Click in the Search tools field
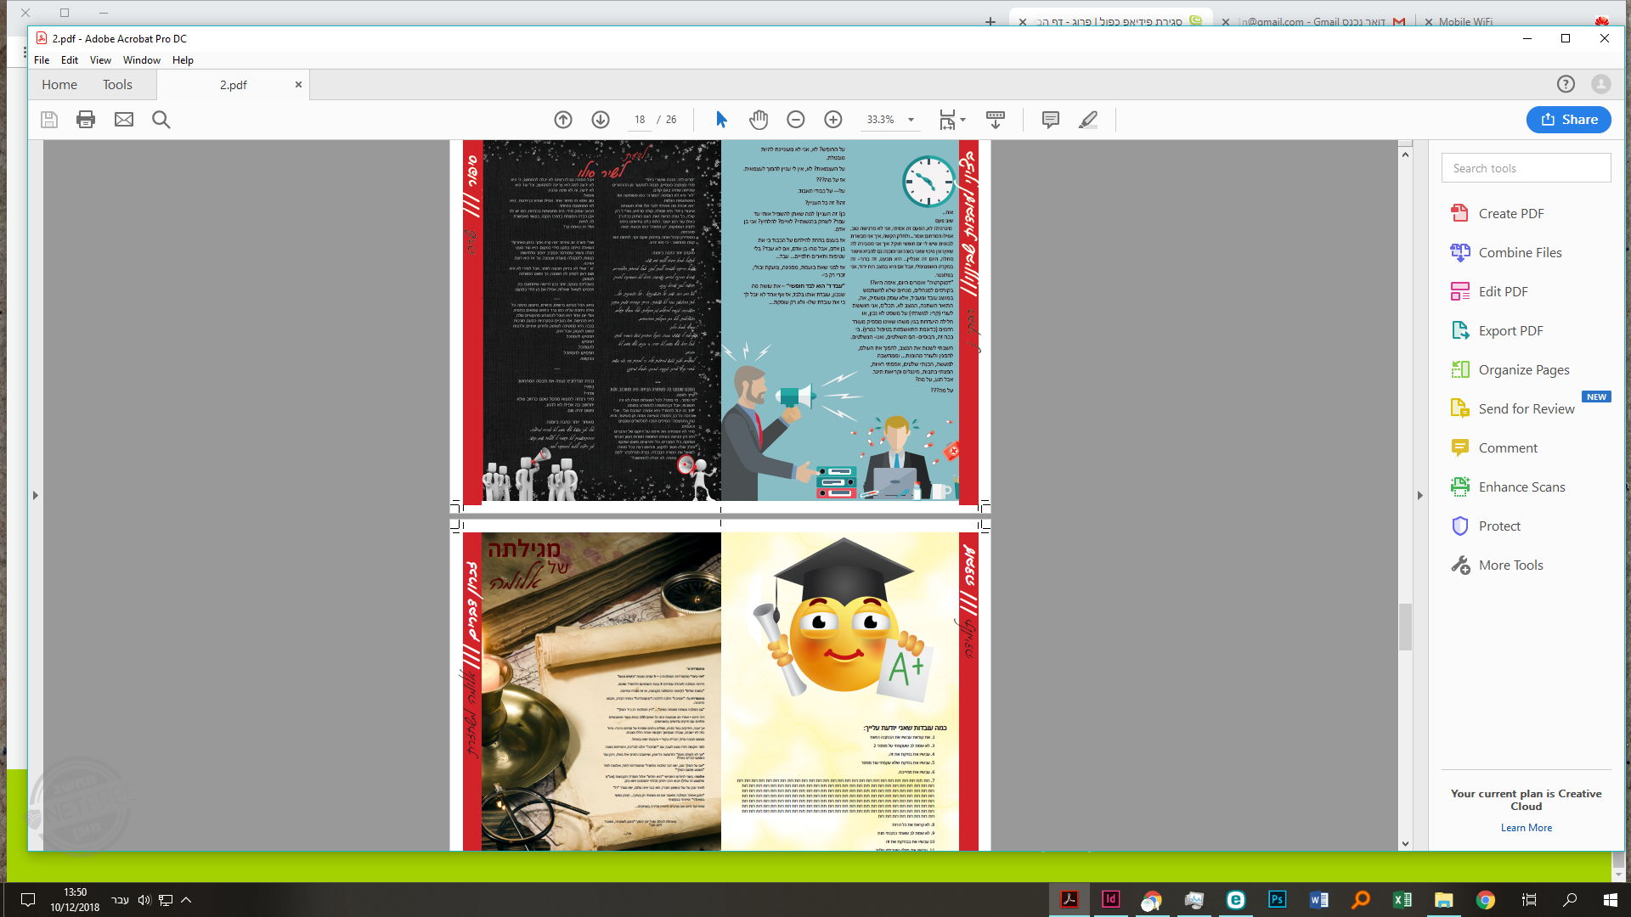Image resolution: width=1631 pixels, height=917 pixels. (1526, 168)
